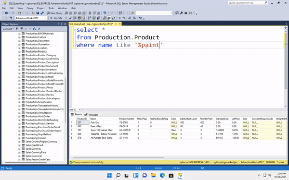Toggle Results to File mode
The width and height of the screenshot is (289, 180).
113,18
